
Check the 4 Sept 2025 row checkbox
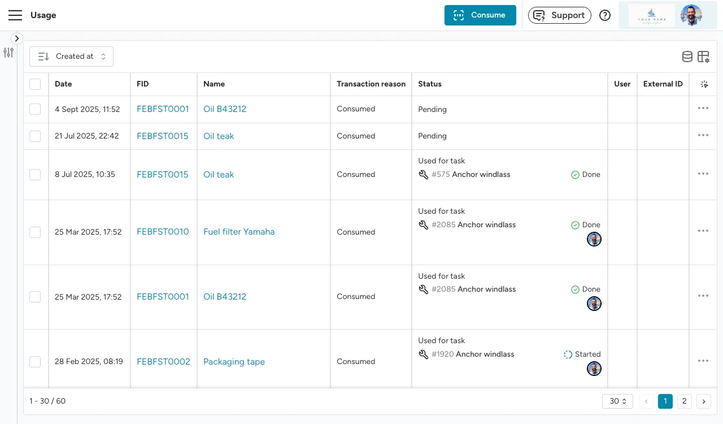(35, 109)
